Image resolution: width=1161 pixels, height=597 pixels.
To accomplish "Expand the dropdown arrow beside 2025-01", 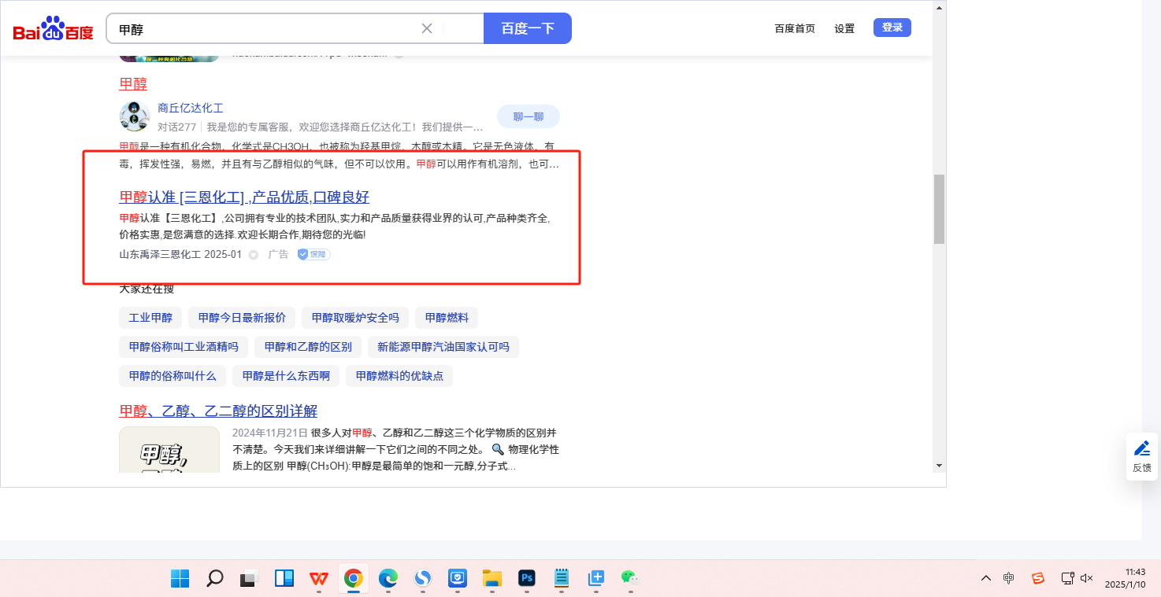I will pyautogui.click(x=254, y=255).
